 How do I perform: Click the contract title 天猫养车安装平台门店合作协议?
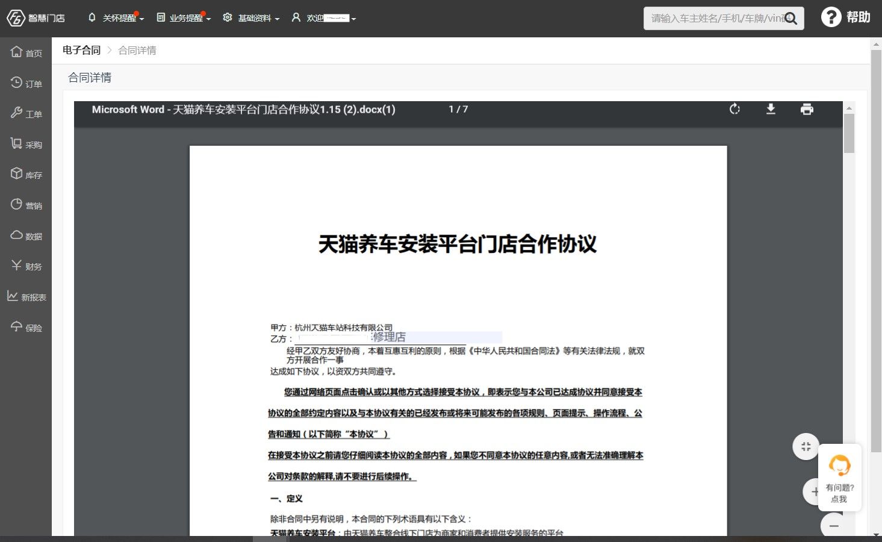click(x=458, y=244)
